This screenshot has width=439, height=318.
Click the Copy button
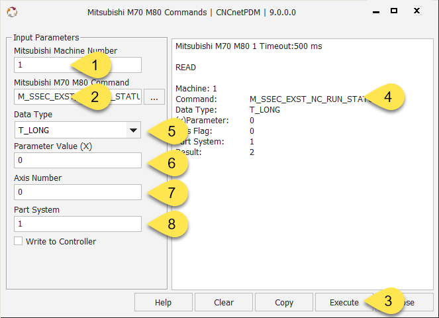point(284,302)
